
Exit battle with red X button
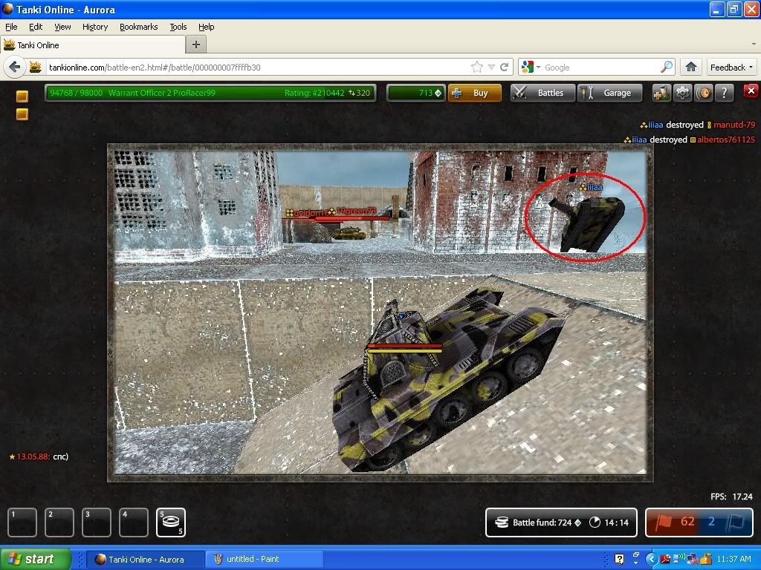750,92
